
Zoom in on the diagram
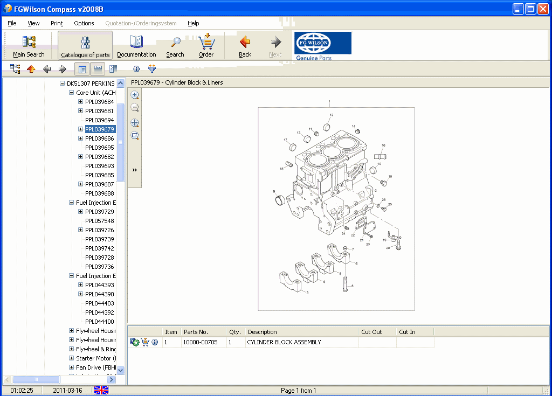coord(135,95)
